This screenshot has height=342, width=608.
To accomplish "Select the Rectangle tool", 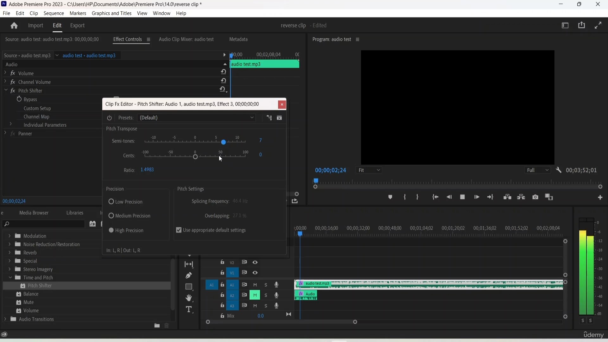I will (189, 287).
